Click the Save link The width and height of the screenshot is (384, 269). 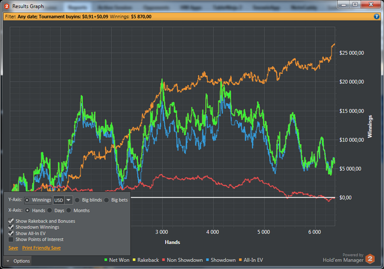coord(13,248)
